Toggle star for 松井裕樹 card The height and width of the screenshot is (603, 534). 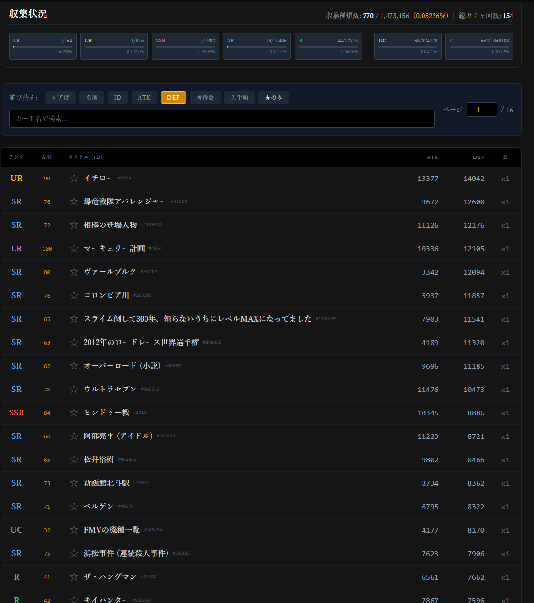pyautogui.click(x=74, y=459)
